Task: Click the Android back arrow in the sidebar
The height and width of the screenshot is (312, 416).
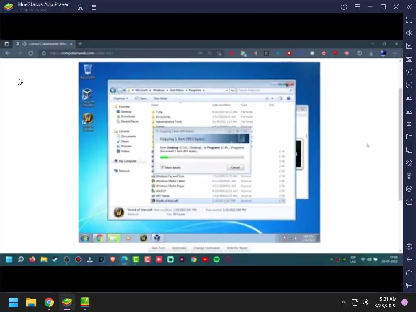Action: click(409, 260)
